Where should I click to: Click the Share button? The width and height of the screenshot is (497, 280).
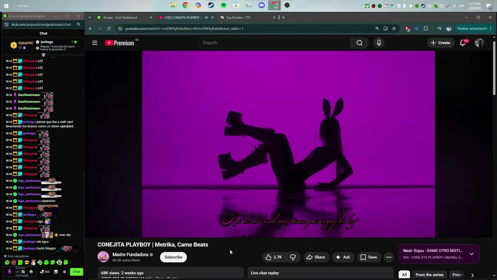pyautogui.click(x=315, y=257)
